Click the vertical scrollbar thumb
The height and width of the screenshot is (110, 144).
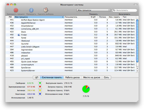pyautogui.click(x=137, y=41)
